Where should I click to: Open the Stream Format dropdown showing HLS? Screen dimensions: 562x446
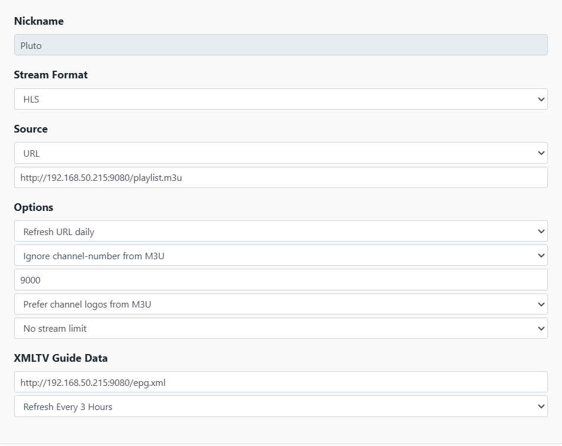coord(280,99)
